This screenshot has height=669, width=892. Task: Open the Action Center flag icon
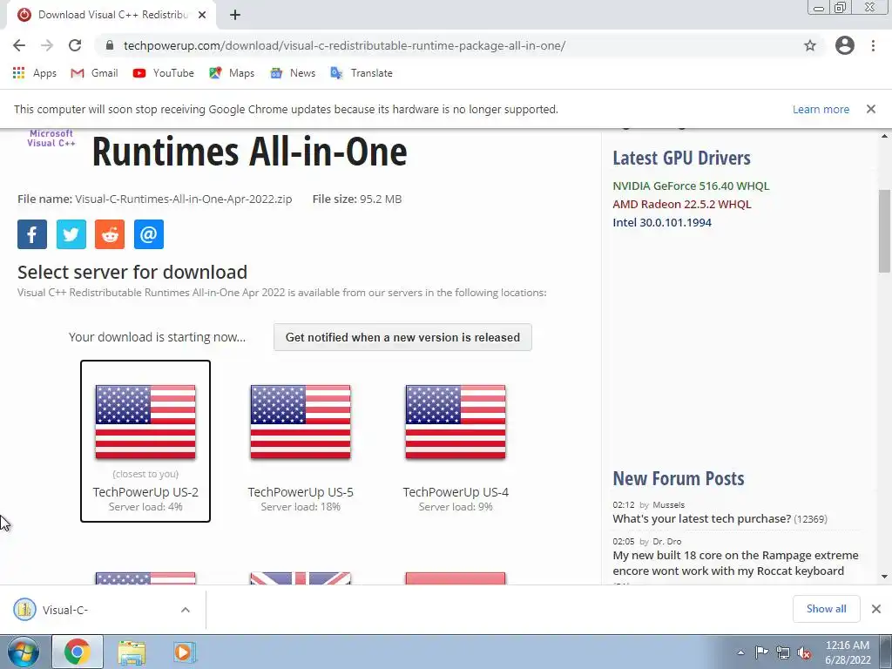(x=761, y=652)
